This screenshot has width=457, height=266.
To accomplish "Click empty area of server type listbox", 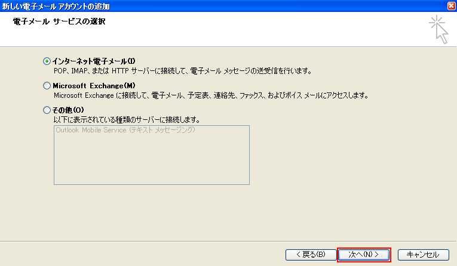I will coord(152,160).
